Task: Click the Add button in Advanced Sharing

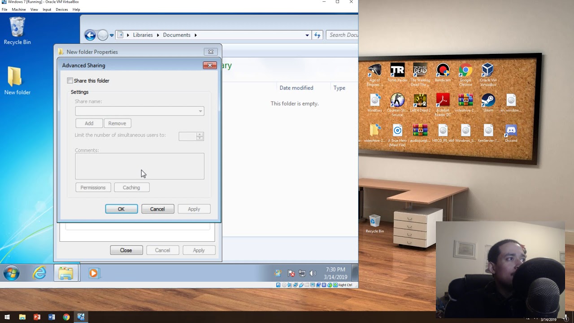Action: (89, 123)
